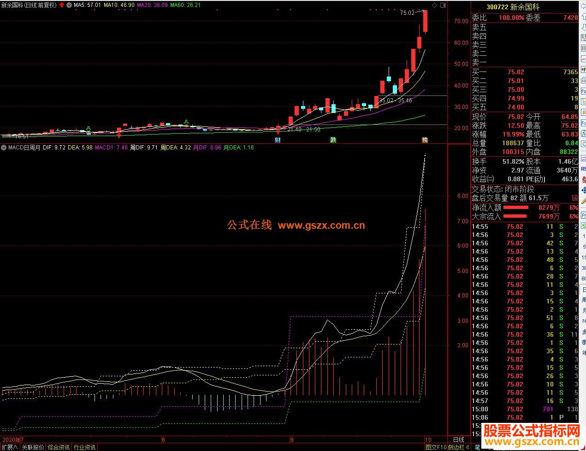Click the 最低 63.83 value
Screen dimensions: 586x451
point(569,134)
